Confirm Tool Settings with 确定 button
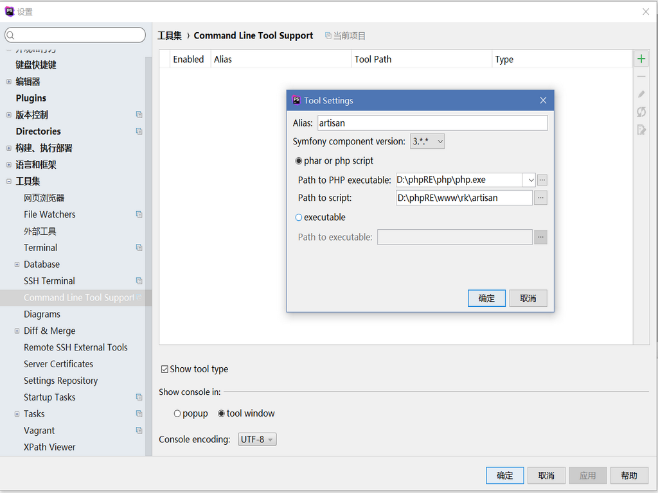Image resolution: width=658 pixels, height=493 pixels. 486,298
